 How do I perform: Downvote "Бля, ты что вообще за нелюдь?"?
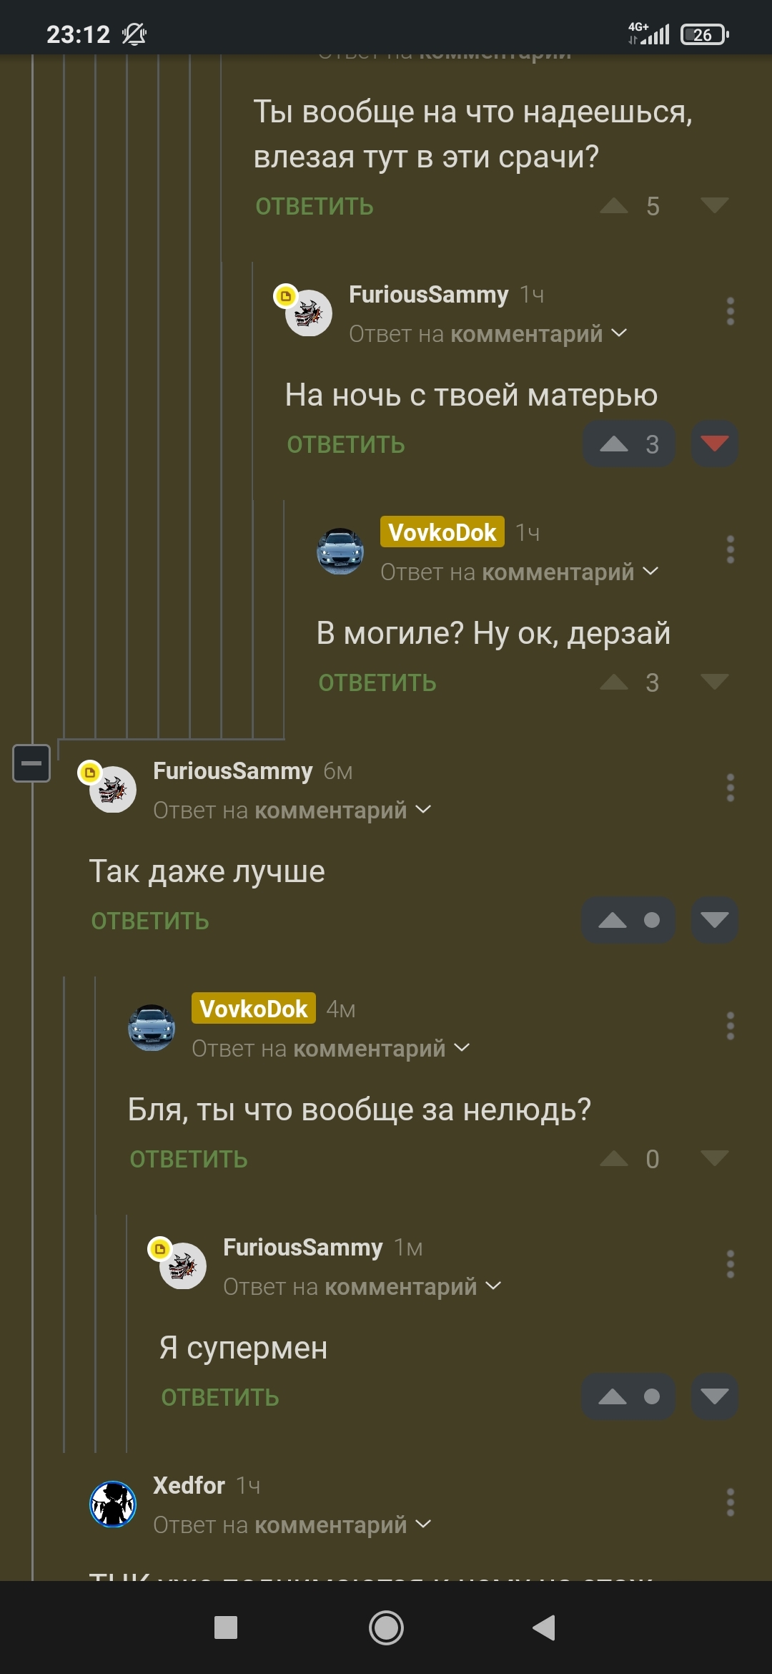coord(715,1158)
